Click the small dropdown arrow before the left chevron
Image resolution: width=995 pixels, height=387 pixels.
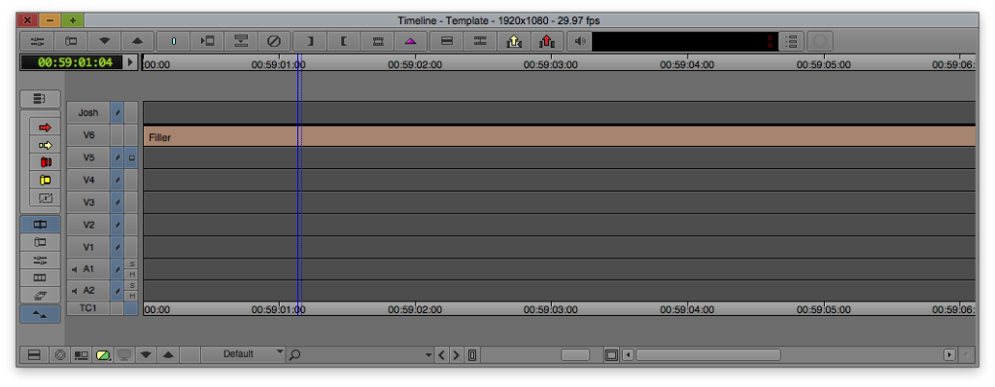[x=429, y=355]
